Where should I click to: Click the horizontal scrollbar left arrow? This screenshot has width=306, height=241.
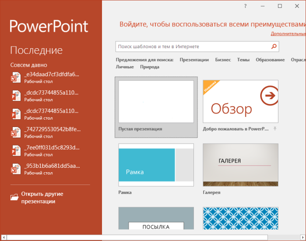click(x=4, y=237)
